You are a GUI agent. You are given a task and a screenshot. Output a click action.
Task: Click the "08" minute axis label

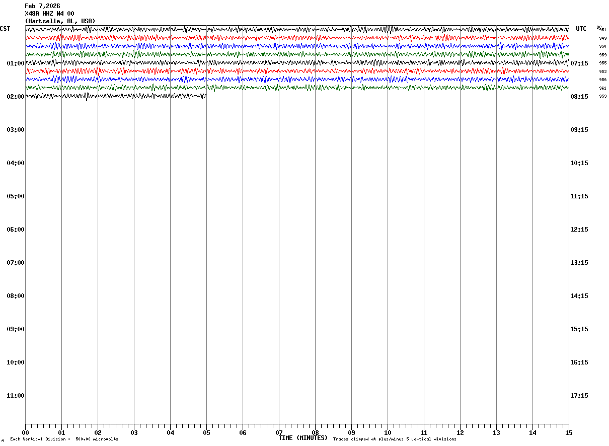(315, 433)
